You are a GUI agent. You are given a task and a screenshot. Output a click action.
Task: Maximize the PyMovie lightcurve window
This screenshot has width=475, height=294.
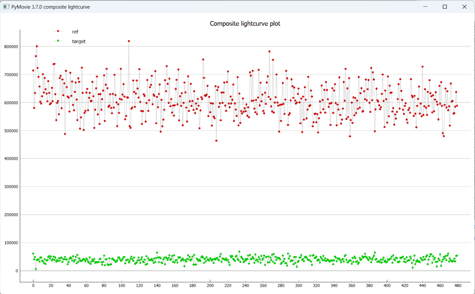point(445,7)
